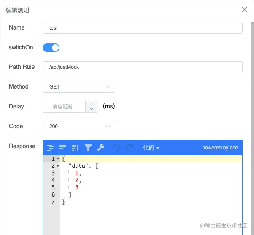Focus the Path Rule field with /api/justMock
Viewport: 254px width, 235px height.
click(143, 67)
